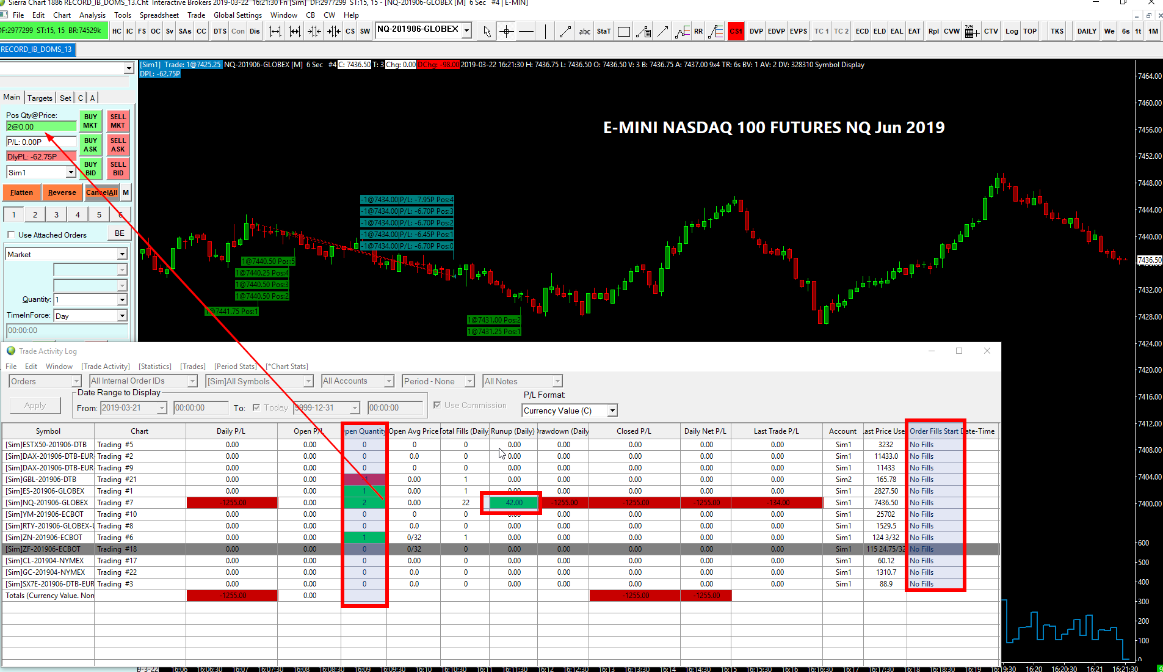This screenshot has height=672, width=1163.
Task: Click the StaT toolbar button
Action: point(604,31)
